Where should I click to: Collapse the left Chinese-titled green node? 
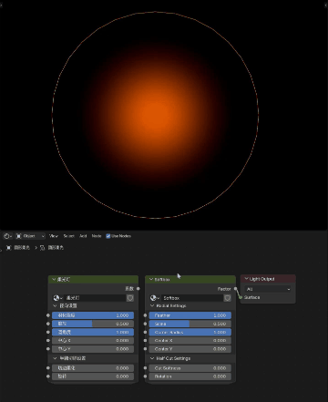(54, 279)
